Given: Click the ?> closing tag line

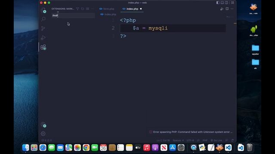Looking at the screenshot, I should pos(123,36).
